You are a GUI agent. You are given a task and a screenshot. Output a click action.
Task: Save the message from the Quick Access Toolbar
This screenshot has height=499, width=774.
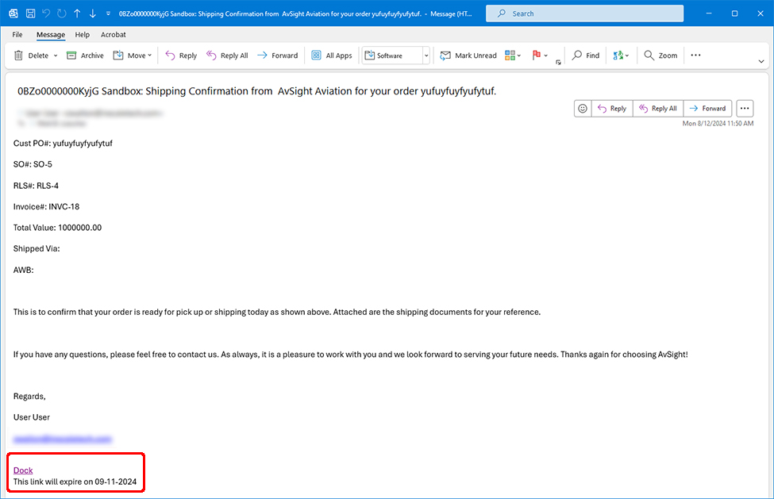[x=30, y=13]
